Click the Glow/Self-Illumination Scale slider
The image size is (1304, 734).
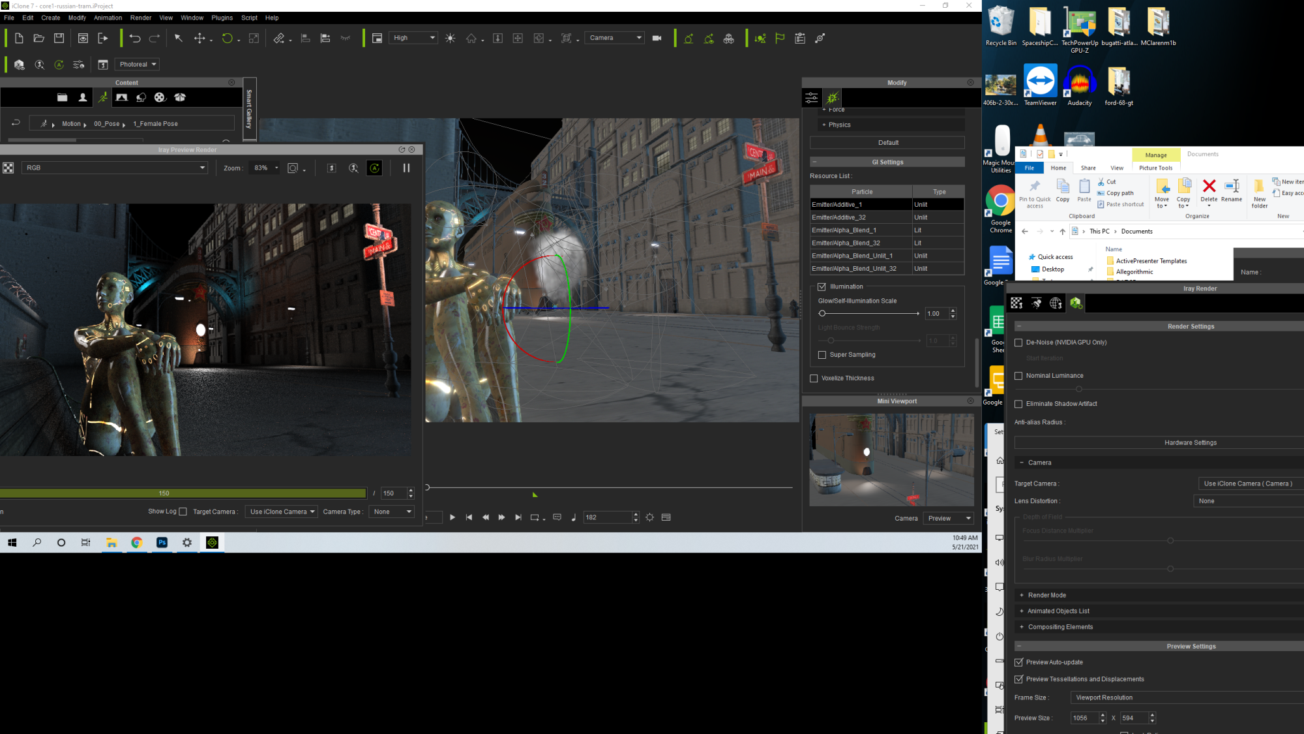tap(869, 314)
